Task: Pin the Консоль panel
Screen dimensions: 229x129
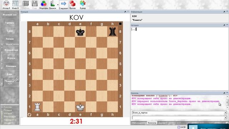Action: pyautogui.click(x=224, y=93)
